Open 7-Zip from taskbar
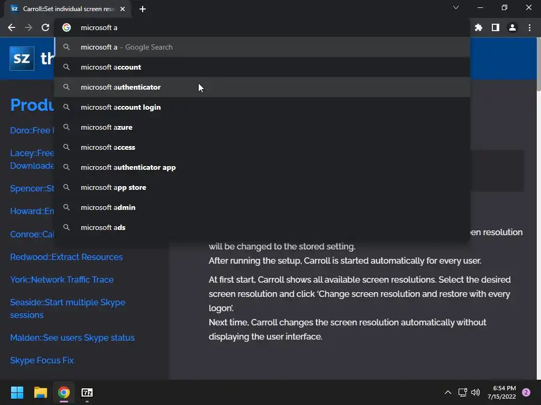This screenshot has height=405, width=541. pos(87,392)
